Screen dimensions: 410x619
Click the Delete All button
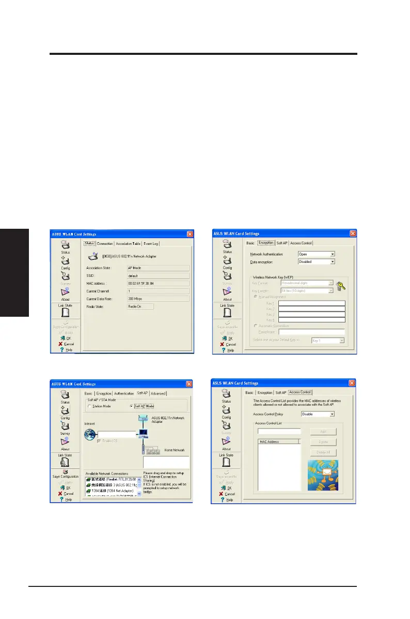click(x=323, y=452)
